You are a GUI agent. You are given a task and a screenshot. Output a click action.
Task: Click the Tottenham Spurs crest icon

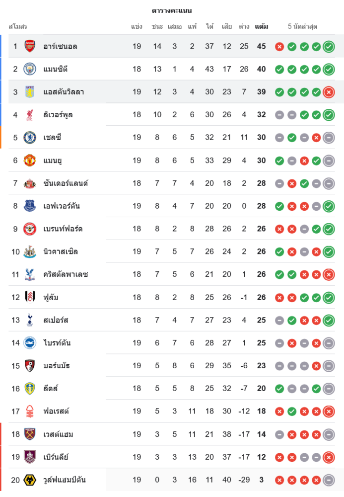30,320
